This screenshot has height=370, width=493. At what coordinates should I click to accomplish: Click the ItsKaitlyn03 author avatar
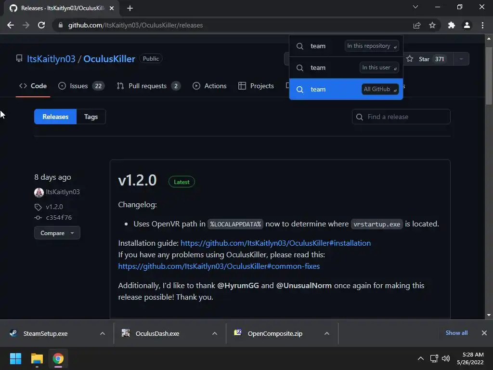(39, 192)
